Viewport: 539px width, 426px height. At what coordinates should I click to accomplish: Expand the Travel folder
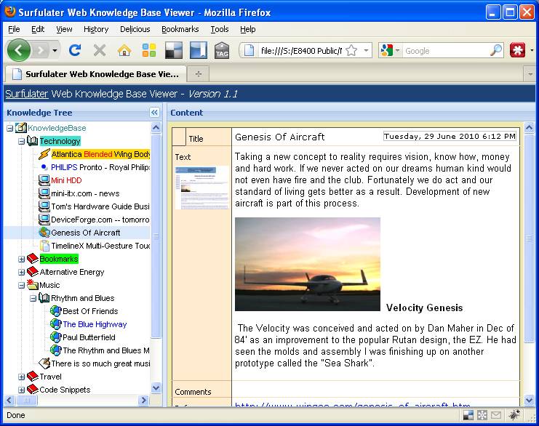[21, 377]
